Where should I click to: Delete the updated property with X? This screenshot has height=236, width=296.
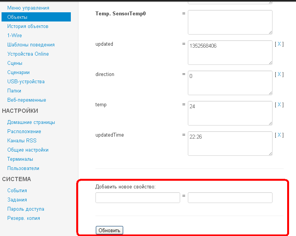279,44
